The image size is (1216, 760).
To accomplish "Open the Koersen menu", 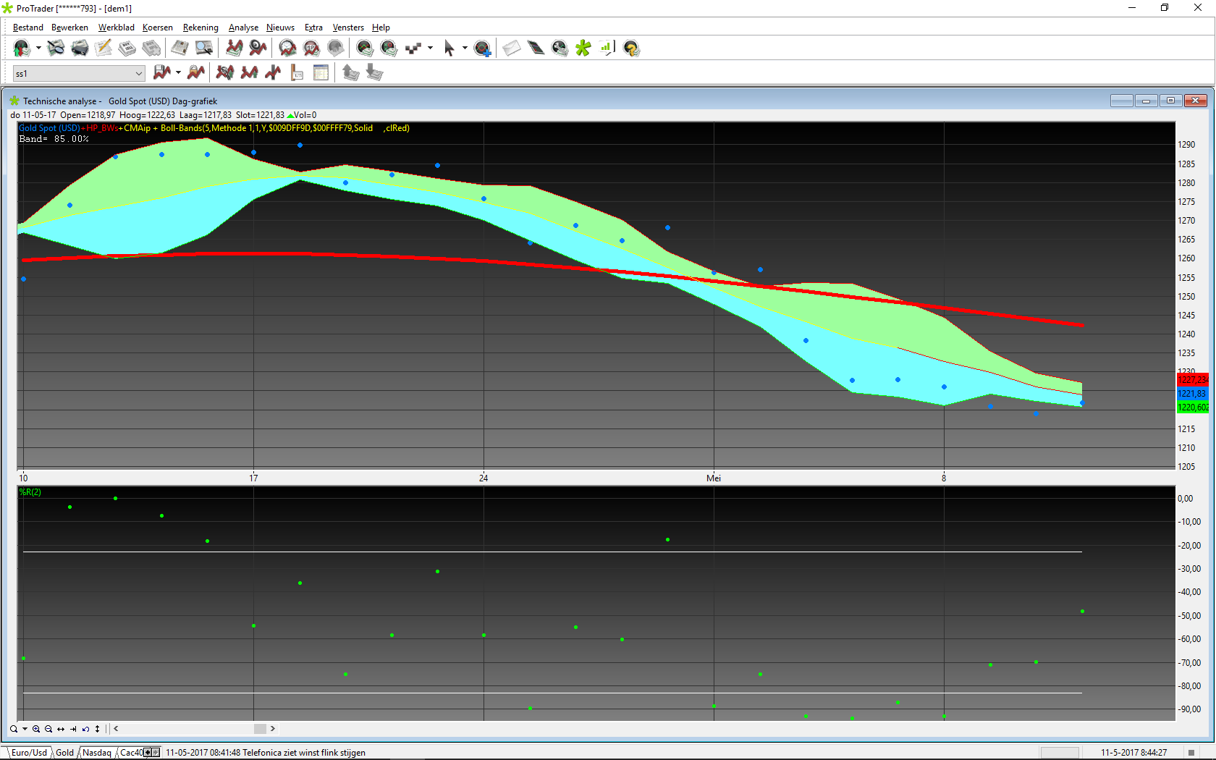I will (157, 28).
